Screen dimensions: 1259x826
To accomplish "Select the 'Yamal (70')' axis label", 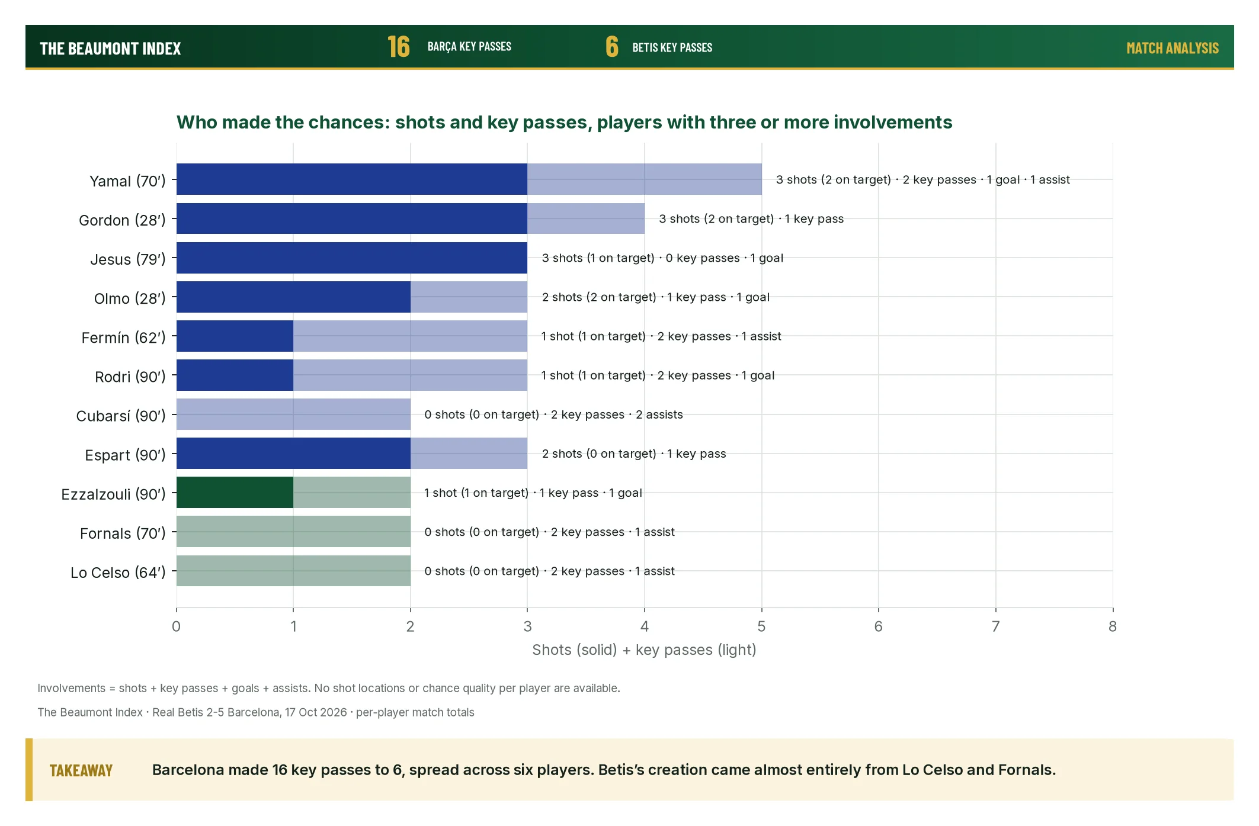I will (127, 181).
